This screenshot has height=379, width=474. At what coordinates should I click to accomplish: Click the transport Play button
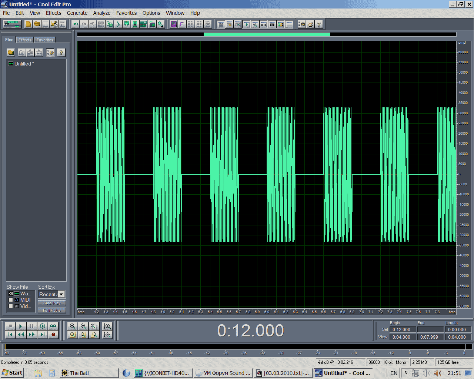pos(21,326)
